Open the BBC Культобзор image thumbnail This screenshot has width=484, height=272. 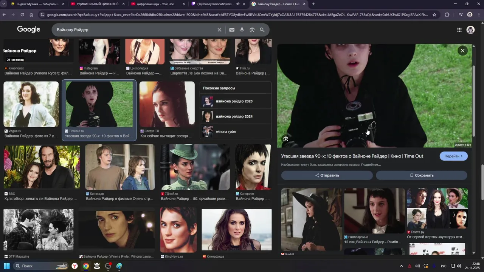[42, 167]
